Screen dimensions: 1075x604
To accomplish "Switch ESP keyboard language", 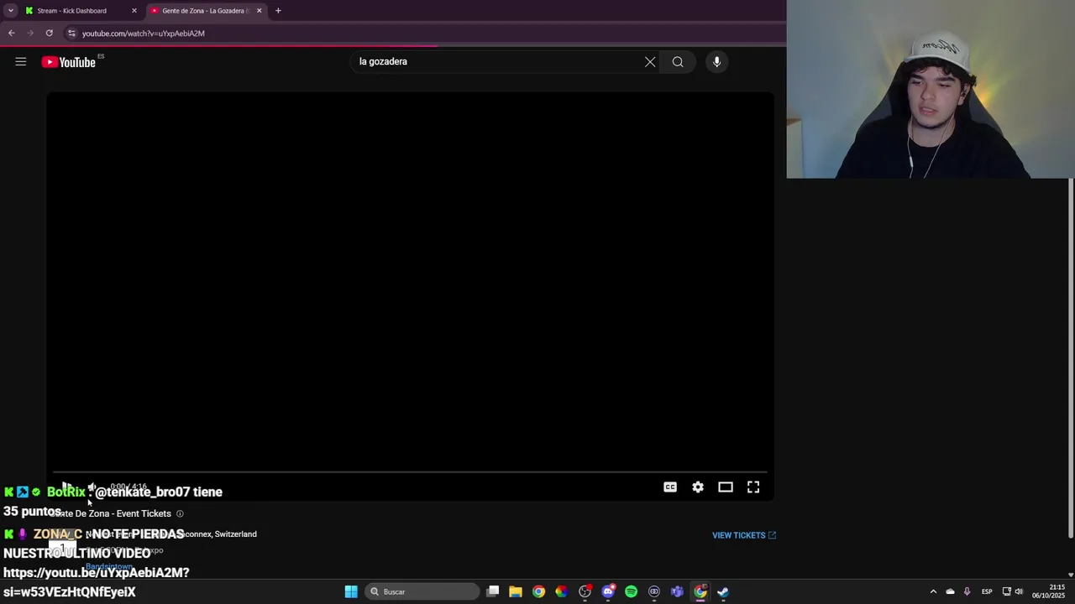I will point(987,591).
